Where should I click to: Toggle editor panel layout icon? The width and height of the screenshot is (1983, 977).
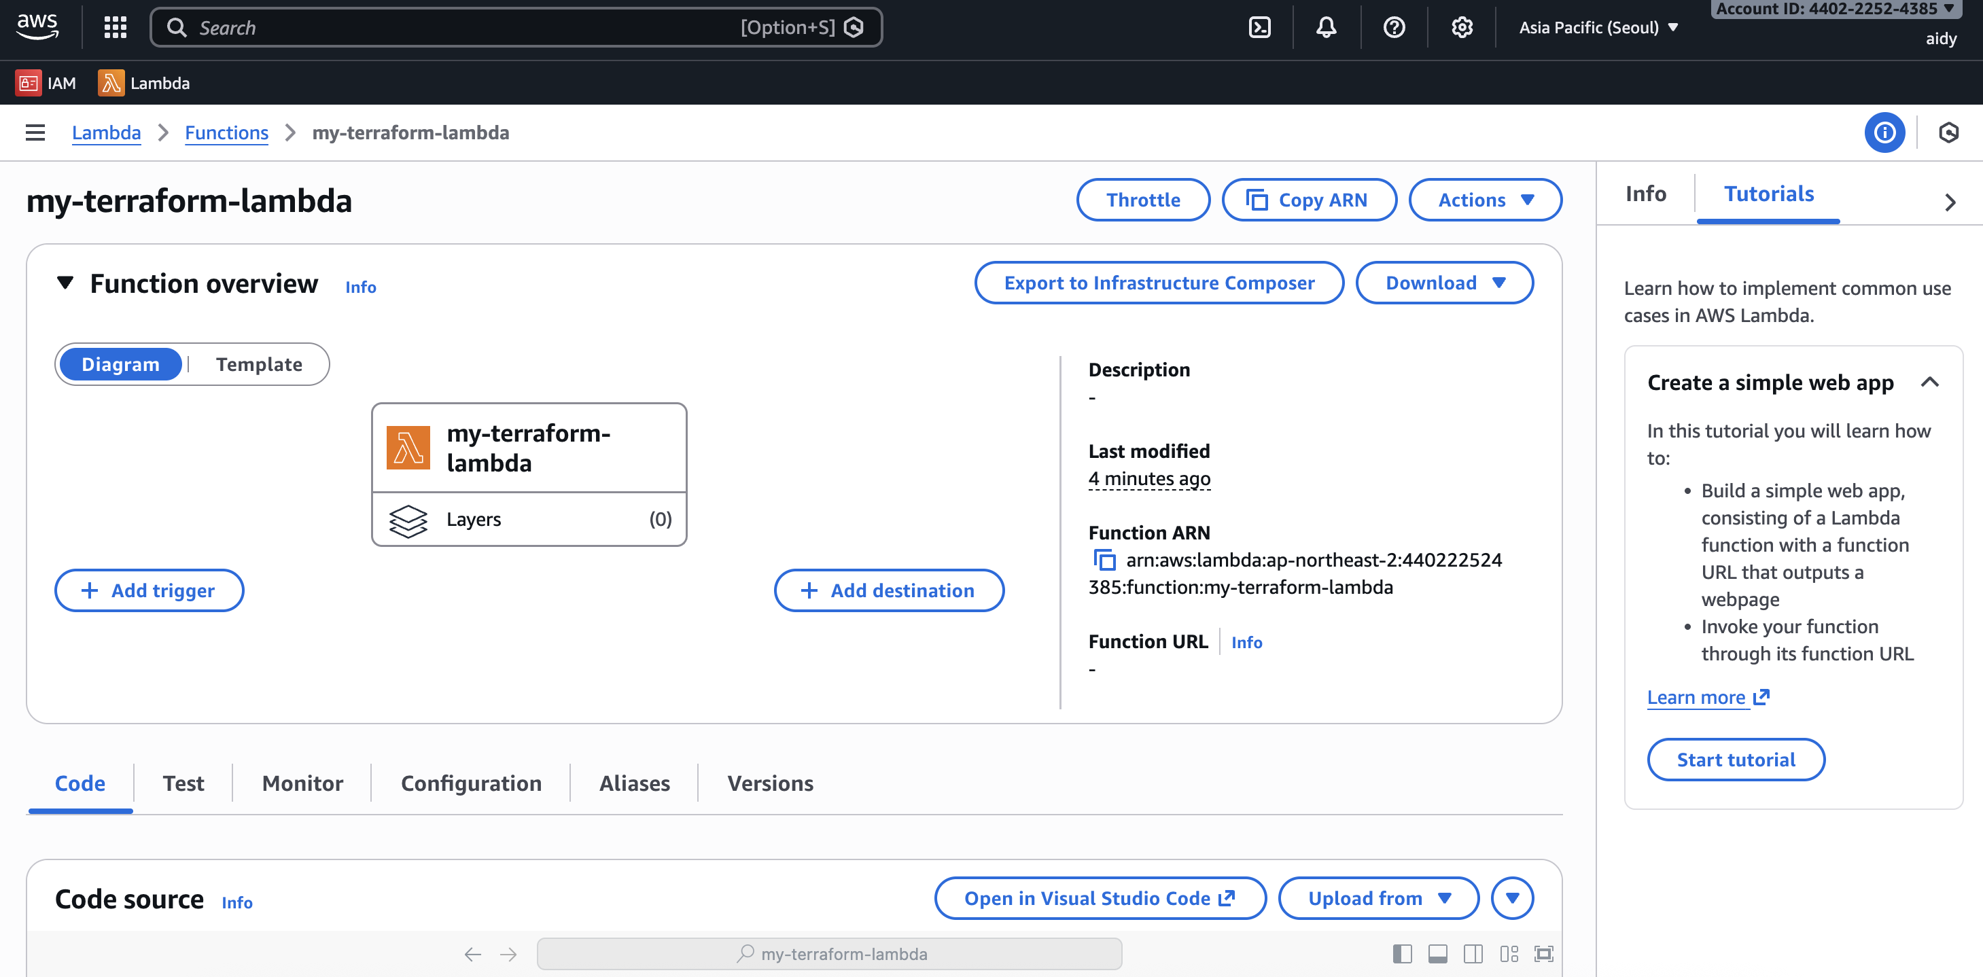coord(1437,954)
